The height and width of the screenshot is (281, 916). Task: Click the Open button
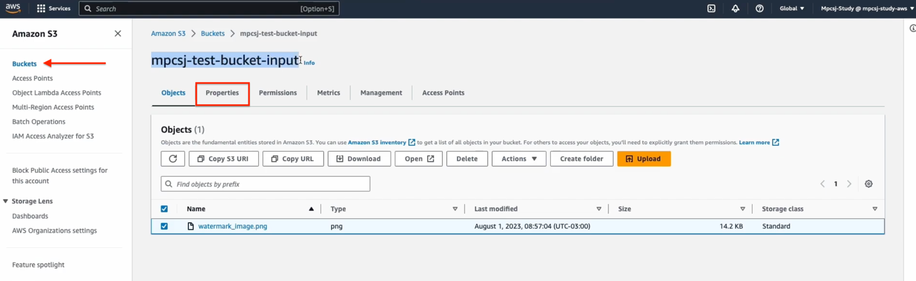[x=419, y=159]
